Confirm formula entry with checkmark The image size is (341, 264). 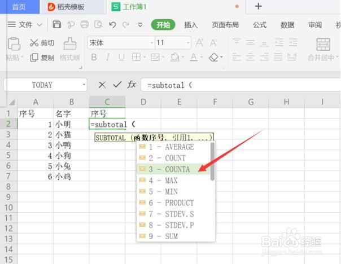click(x=117, y=85)
